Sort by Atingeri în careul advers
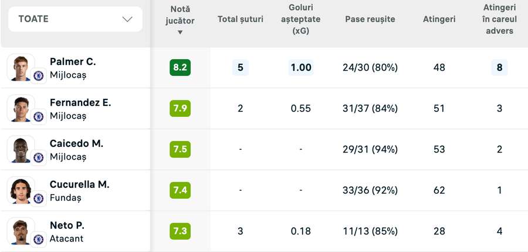This screenshot has height=252, width=528. tap(500, 19)
